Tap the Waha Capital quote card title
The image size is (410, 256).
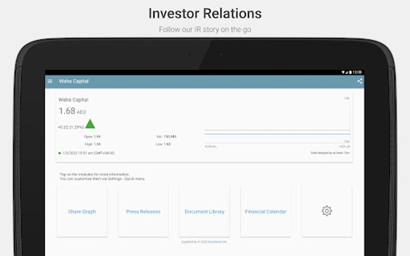73,100
